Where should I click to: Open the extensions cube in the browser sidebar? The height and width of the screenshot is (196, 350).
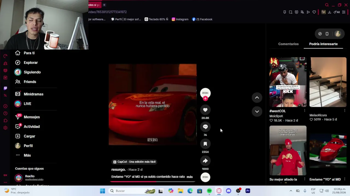point(5,121)
